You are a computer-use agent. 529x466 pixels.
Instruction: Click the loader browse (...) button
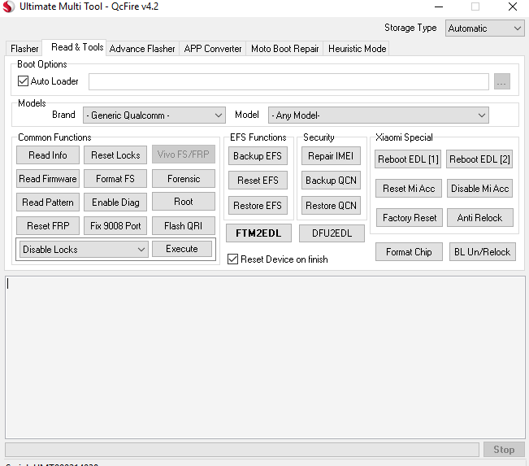pyautogui.click(x=502, y=81)
